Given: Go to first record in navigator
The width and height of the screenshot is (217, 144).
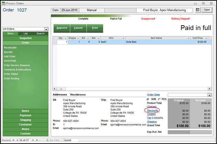Looking at the screenshot, I should pyautogui.click(x=14, y=140).
